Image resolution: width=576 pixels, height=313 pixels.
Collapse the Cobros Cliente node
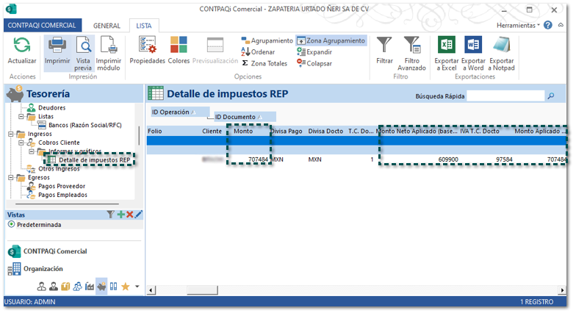pyautogui.click(x=21, y=143)
